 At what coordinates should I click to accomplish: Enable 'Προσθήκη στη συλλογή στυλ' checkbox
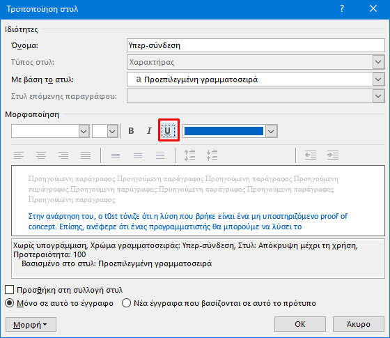coord(10,290)
